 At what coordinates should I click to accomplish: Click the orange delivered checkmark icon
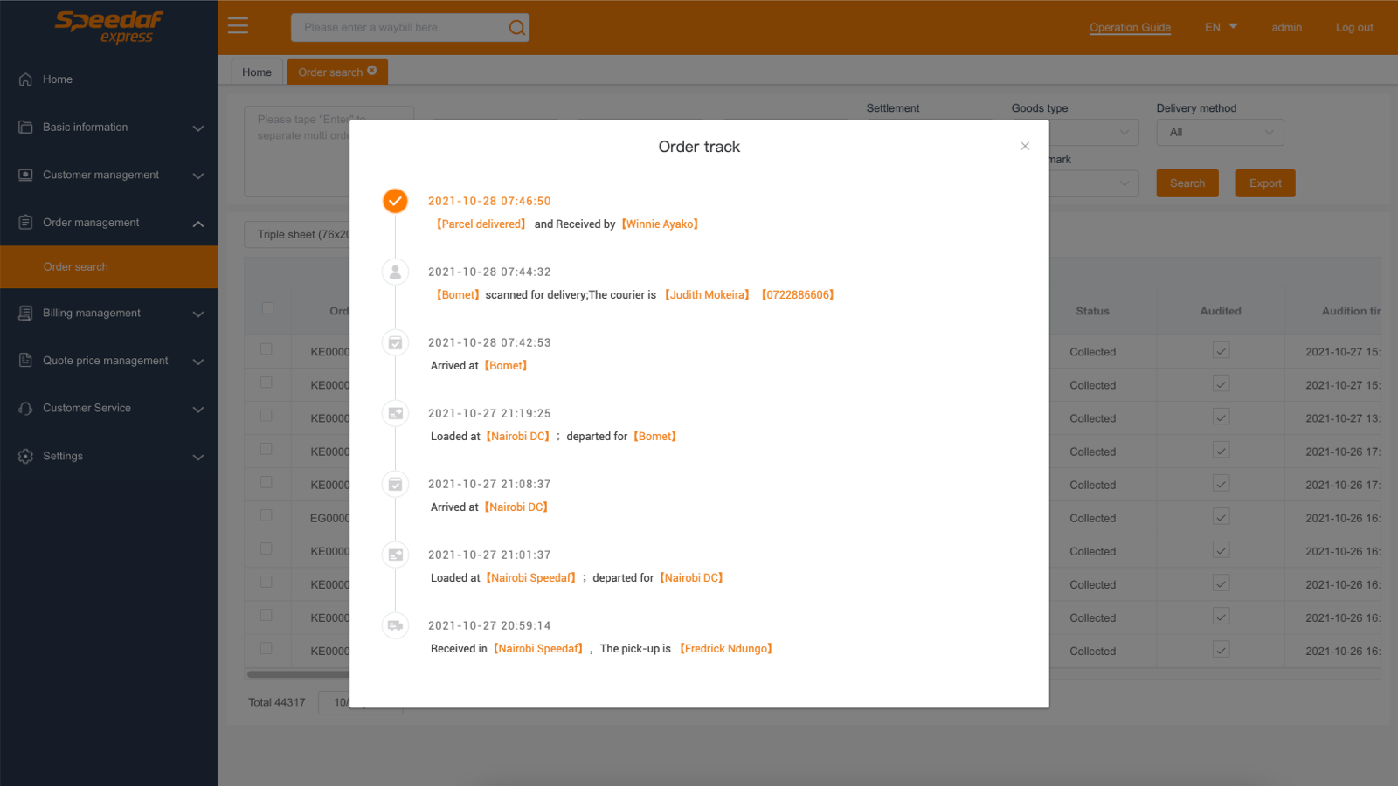tap(395, 201)
